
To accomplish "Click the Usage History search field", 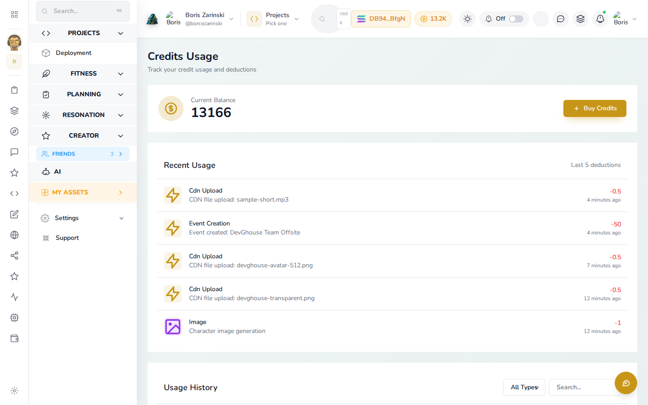I will tap(584, 387).
